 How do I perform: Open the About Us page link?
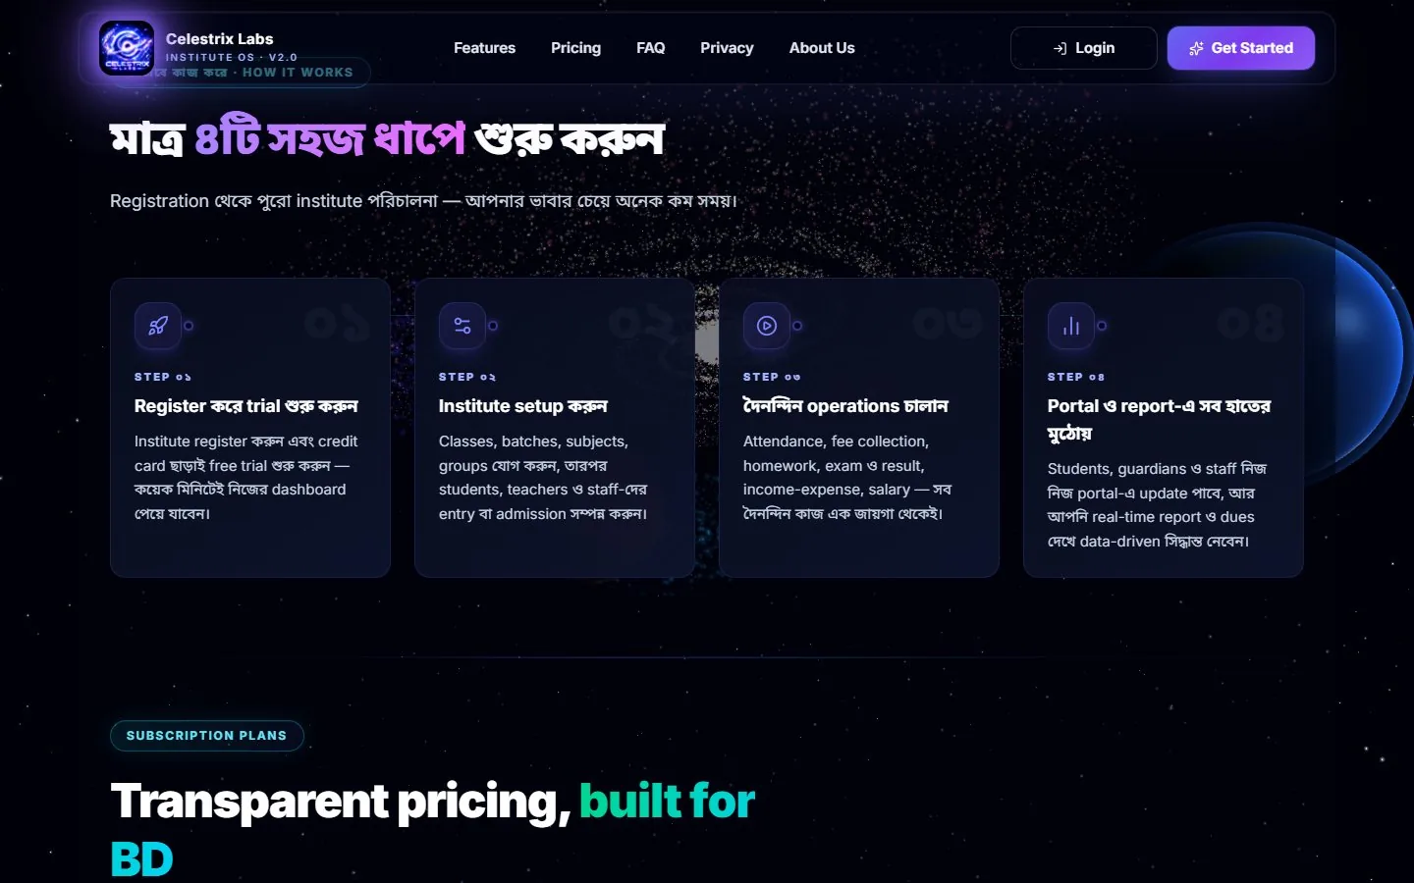coord(822,48)
